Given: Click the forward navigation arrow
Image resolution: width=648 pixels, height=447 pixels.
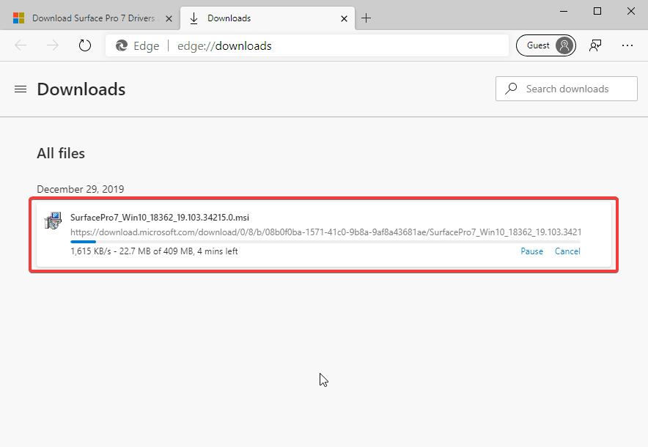Looking at the screenshot, I should coord(53,45).
